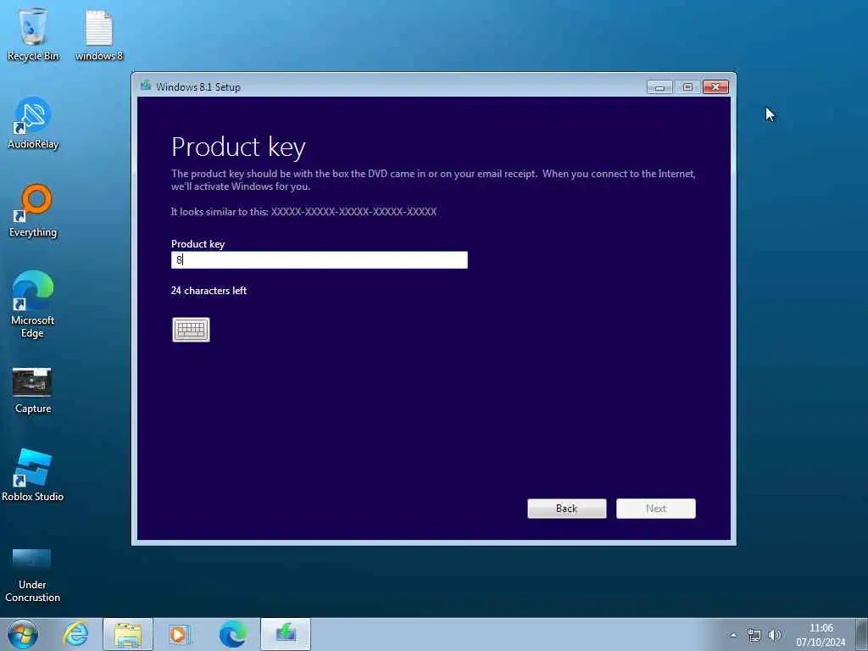The image size is (868, 651).
Task: Select Windows Setup taskbar button
Action: [x=286, y=634]
